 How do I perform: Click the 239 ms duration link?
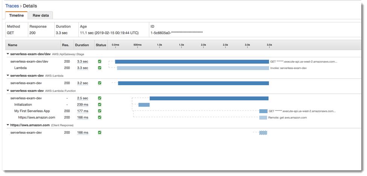[x=83, y=105]
